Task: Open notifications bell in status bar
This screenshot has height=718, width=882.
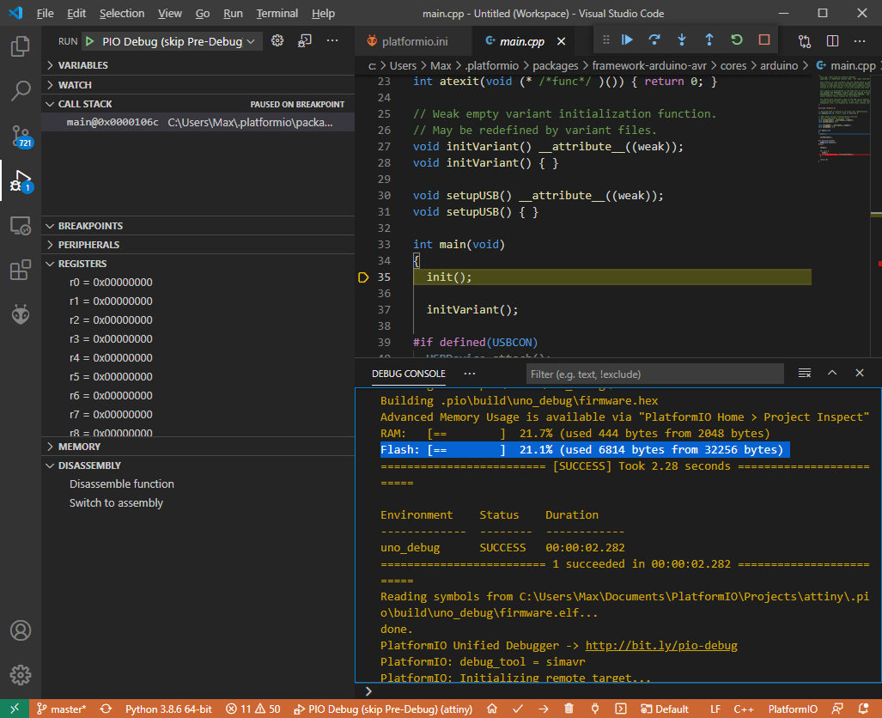Action: (863, 709)
